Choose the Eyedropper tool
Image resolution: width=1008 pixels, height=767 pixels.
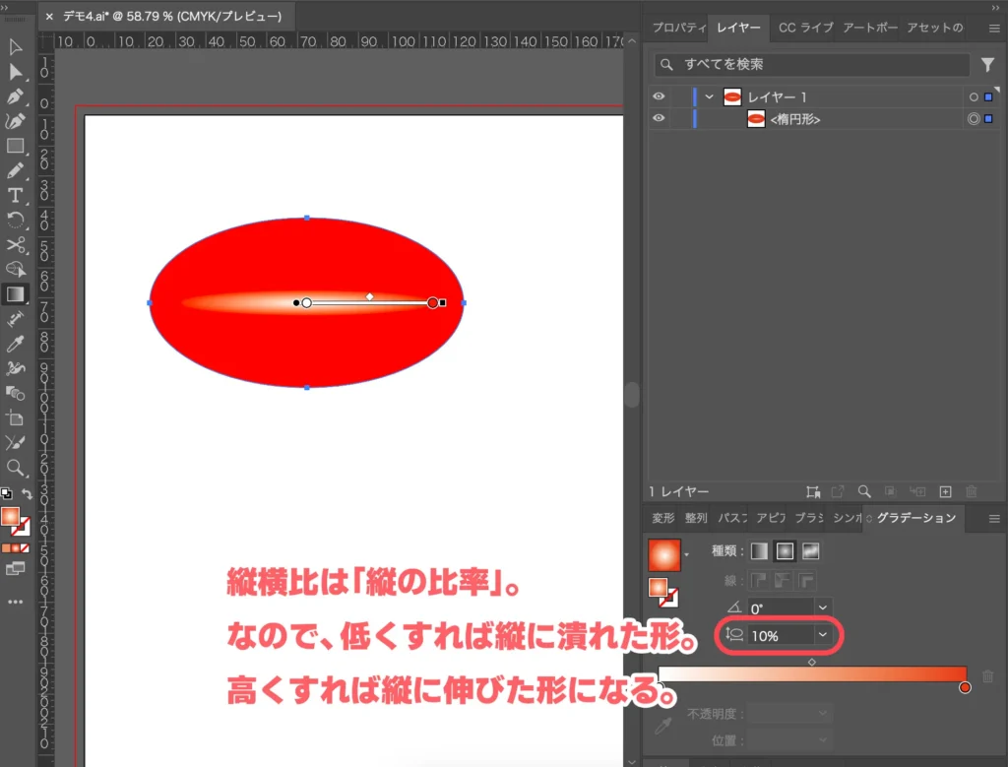pos(16,344)
